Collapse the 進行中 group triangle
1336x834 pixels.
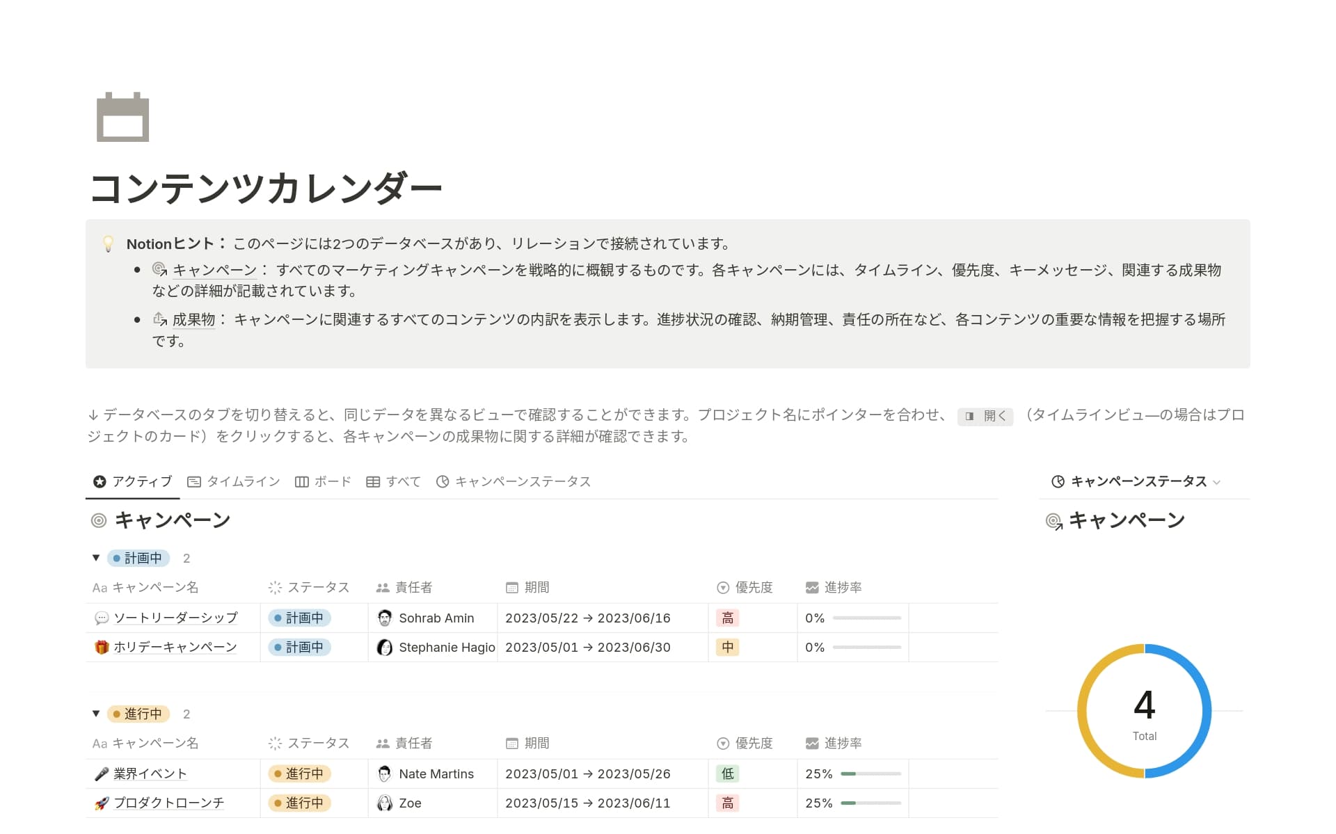click(96, 714)
